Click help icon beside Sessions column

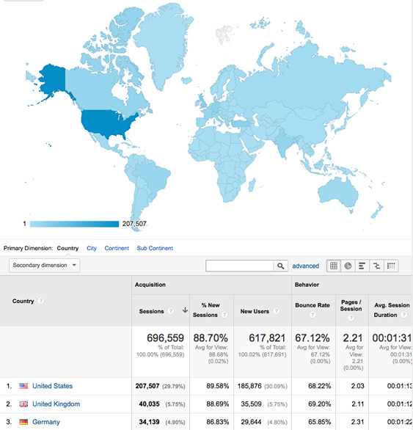point(171,311)
